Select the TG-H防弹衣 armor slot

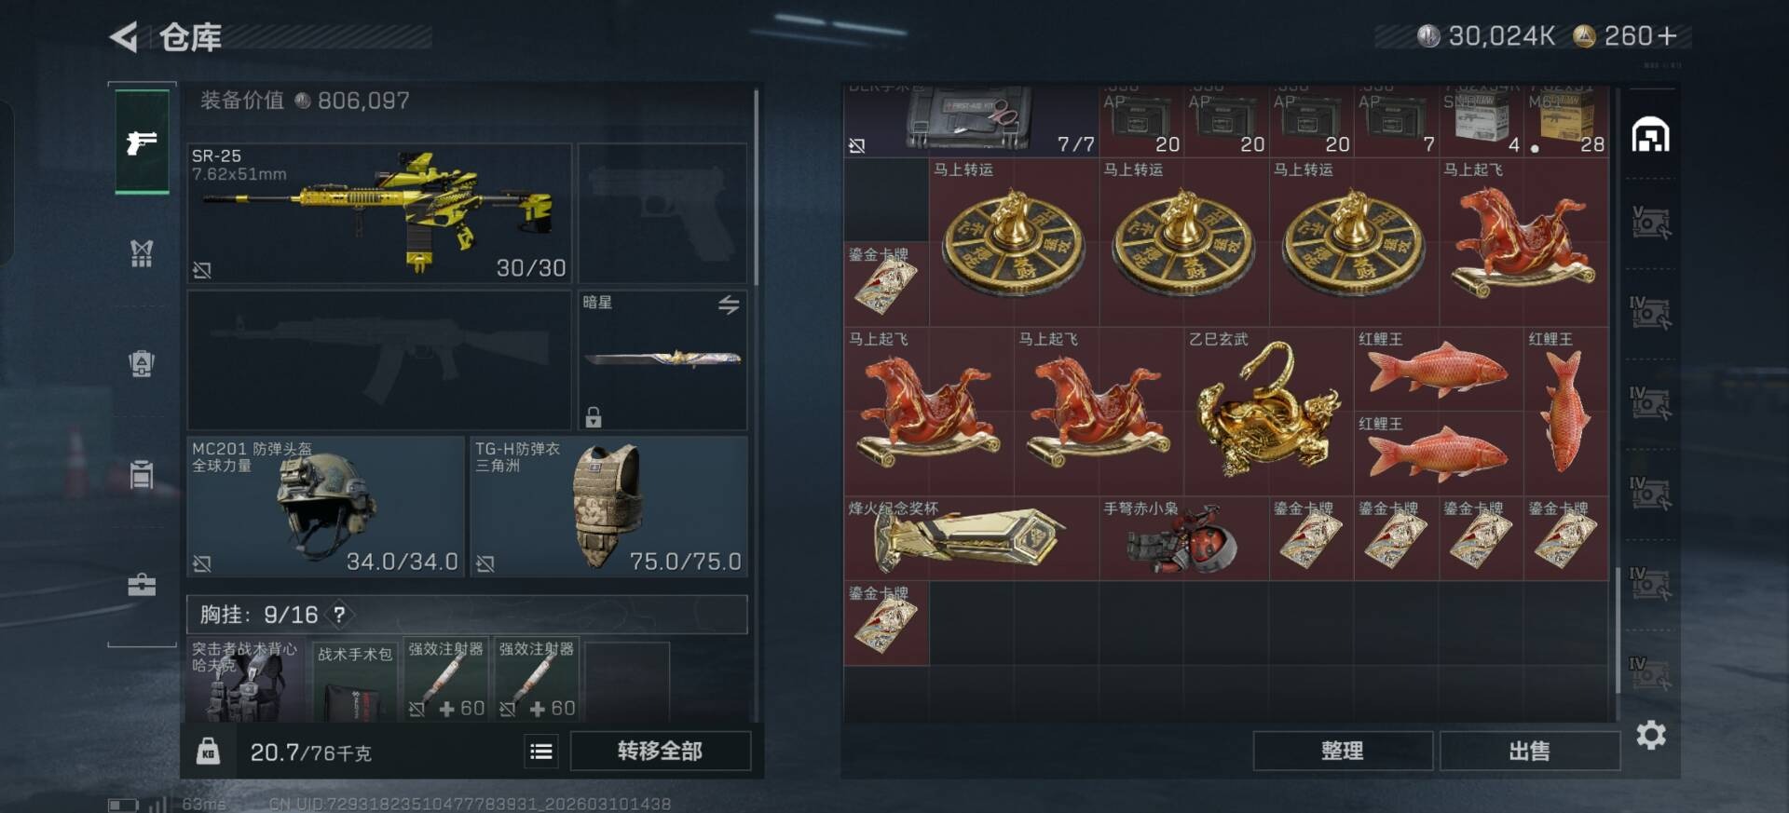pos(609,507)
